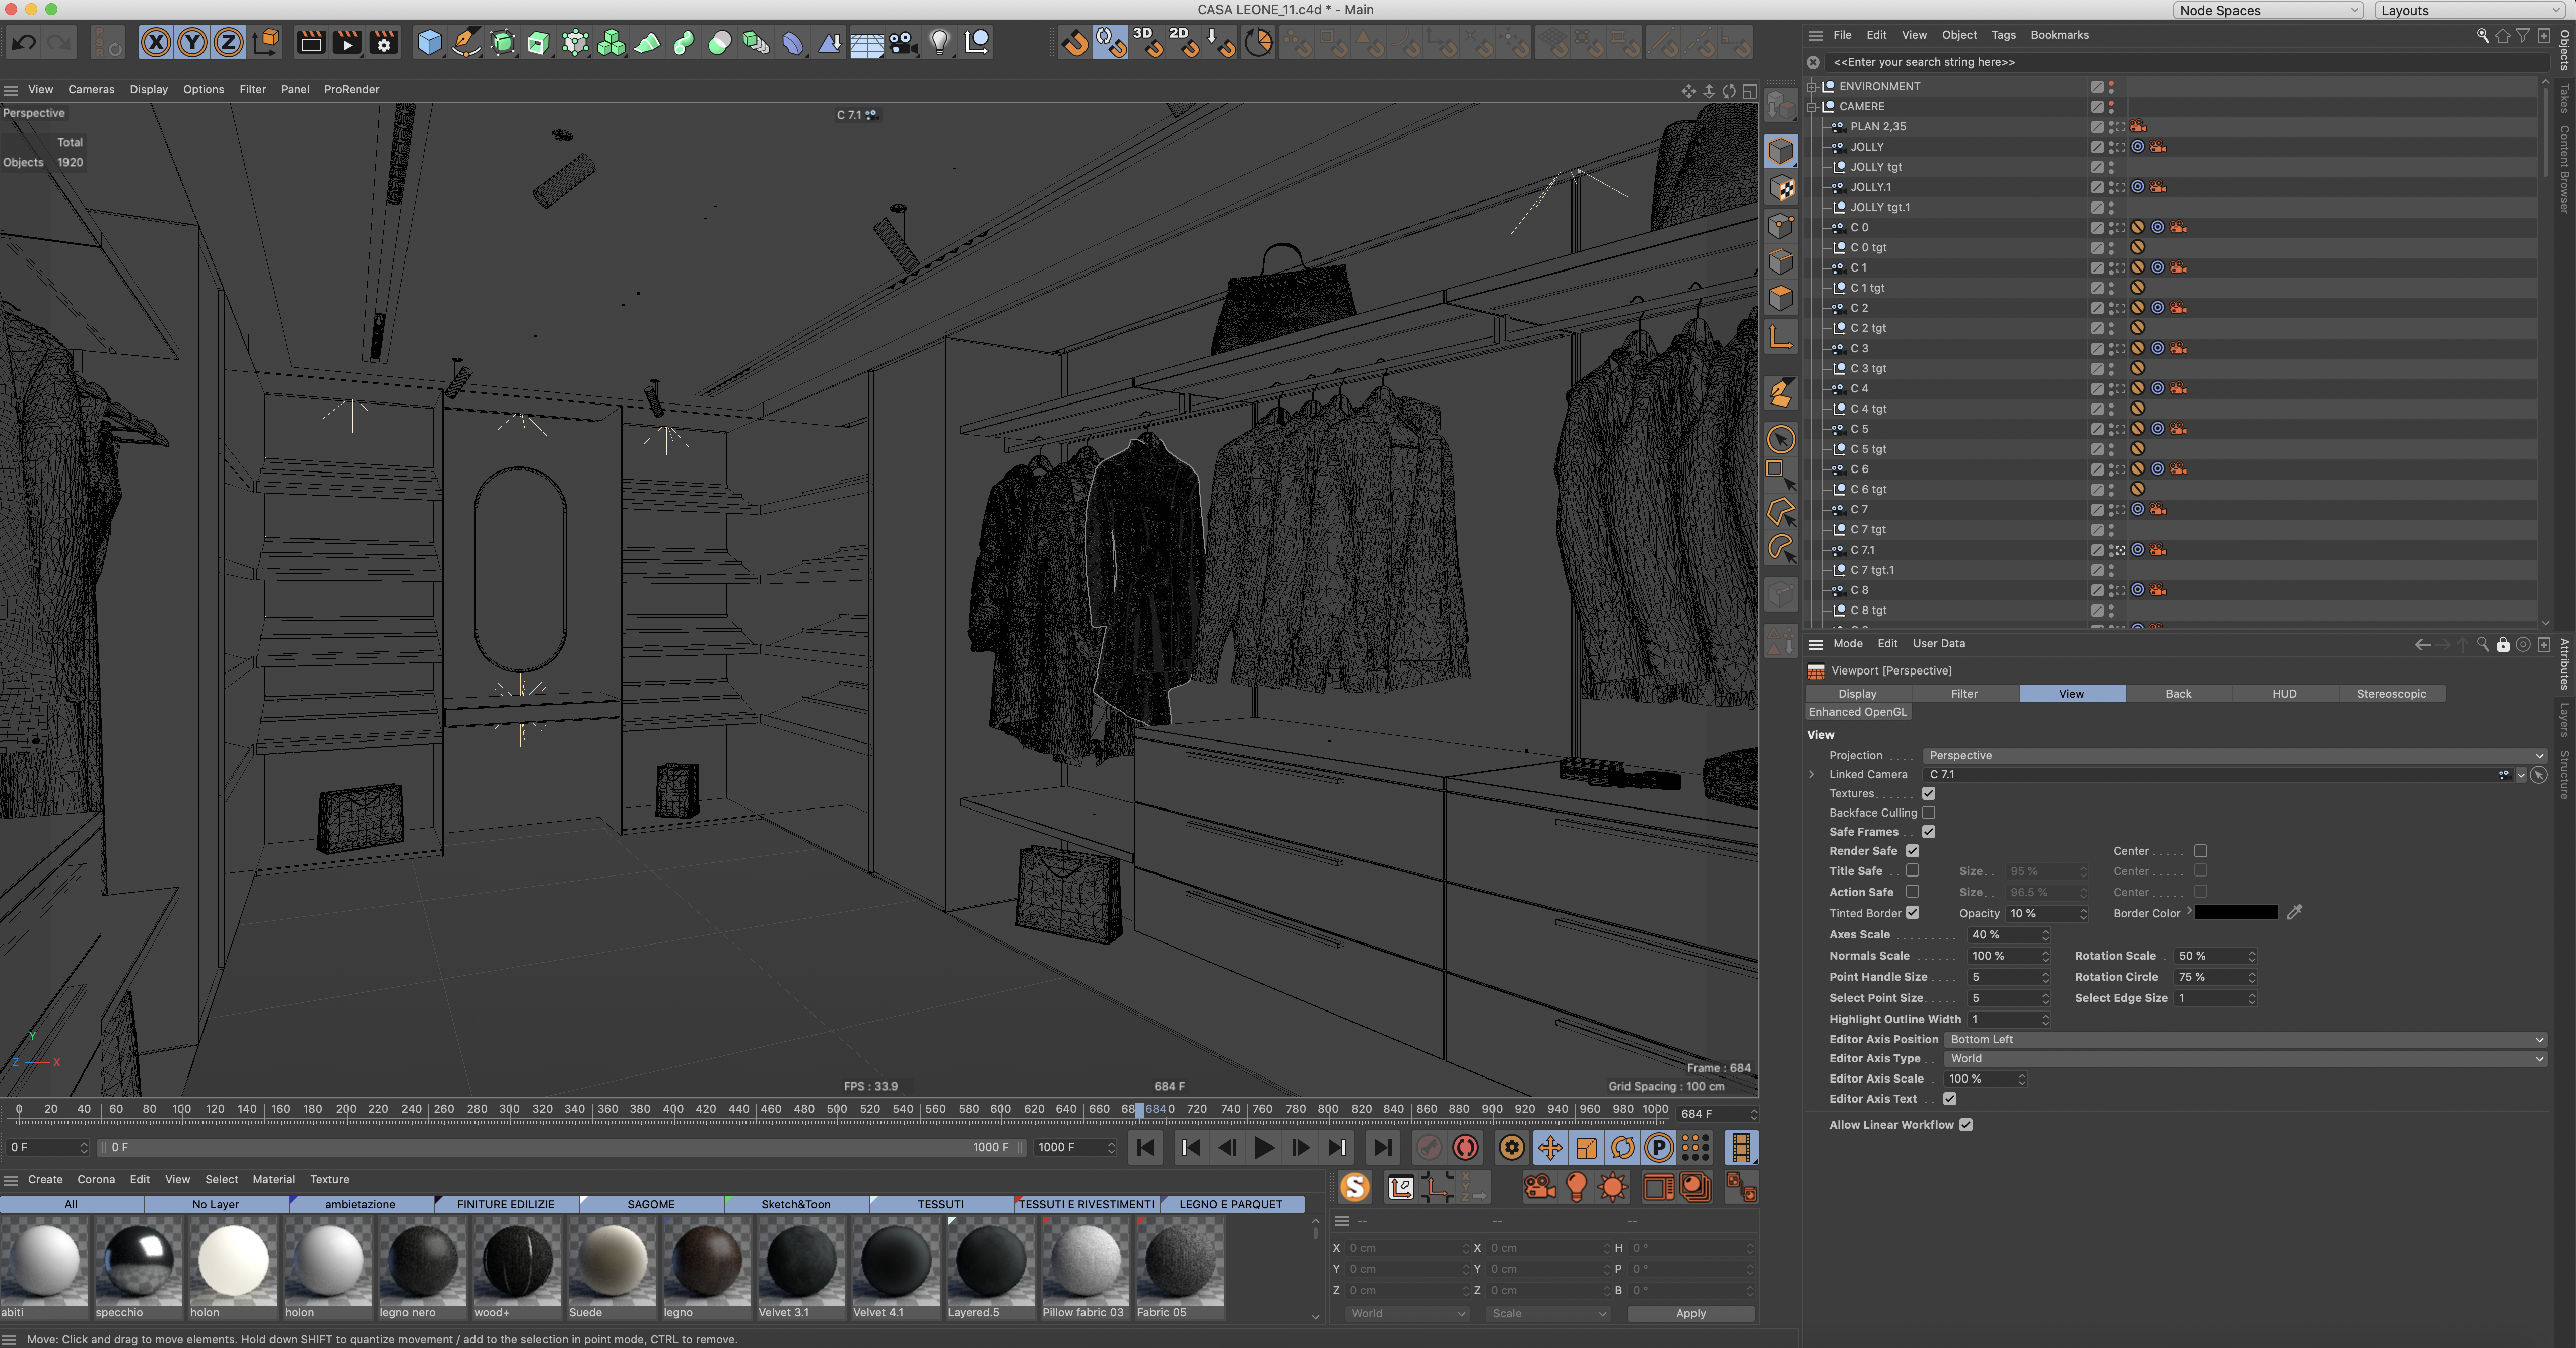Toggle the X axis lock
Image resolution: width=2576 pixels, height=1348 pixels.
156,43
